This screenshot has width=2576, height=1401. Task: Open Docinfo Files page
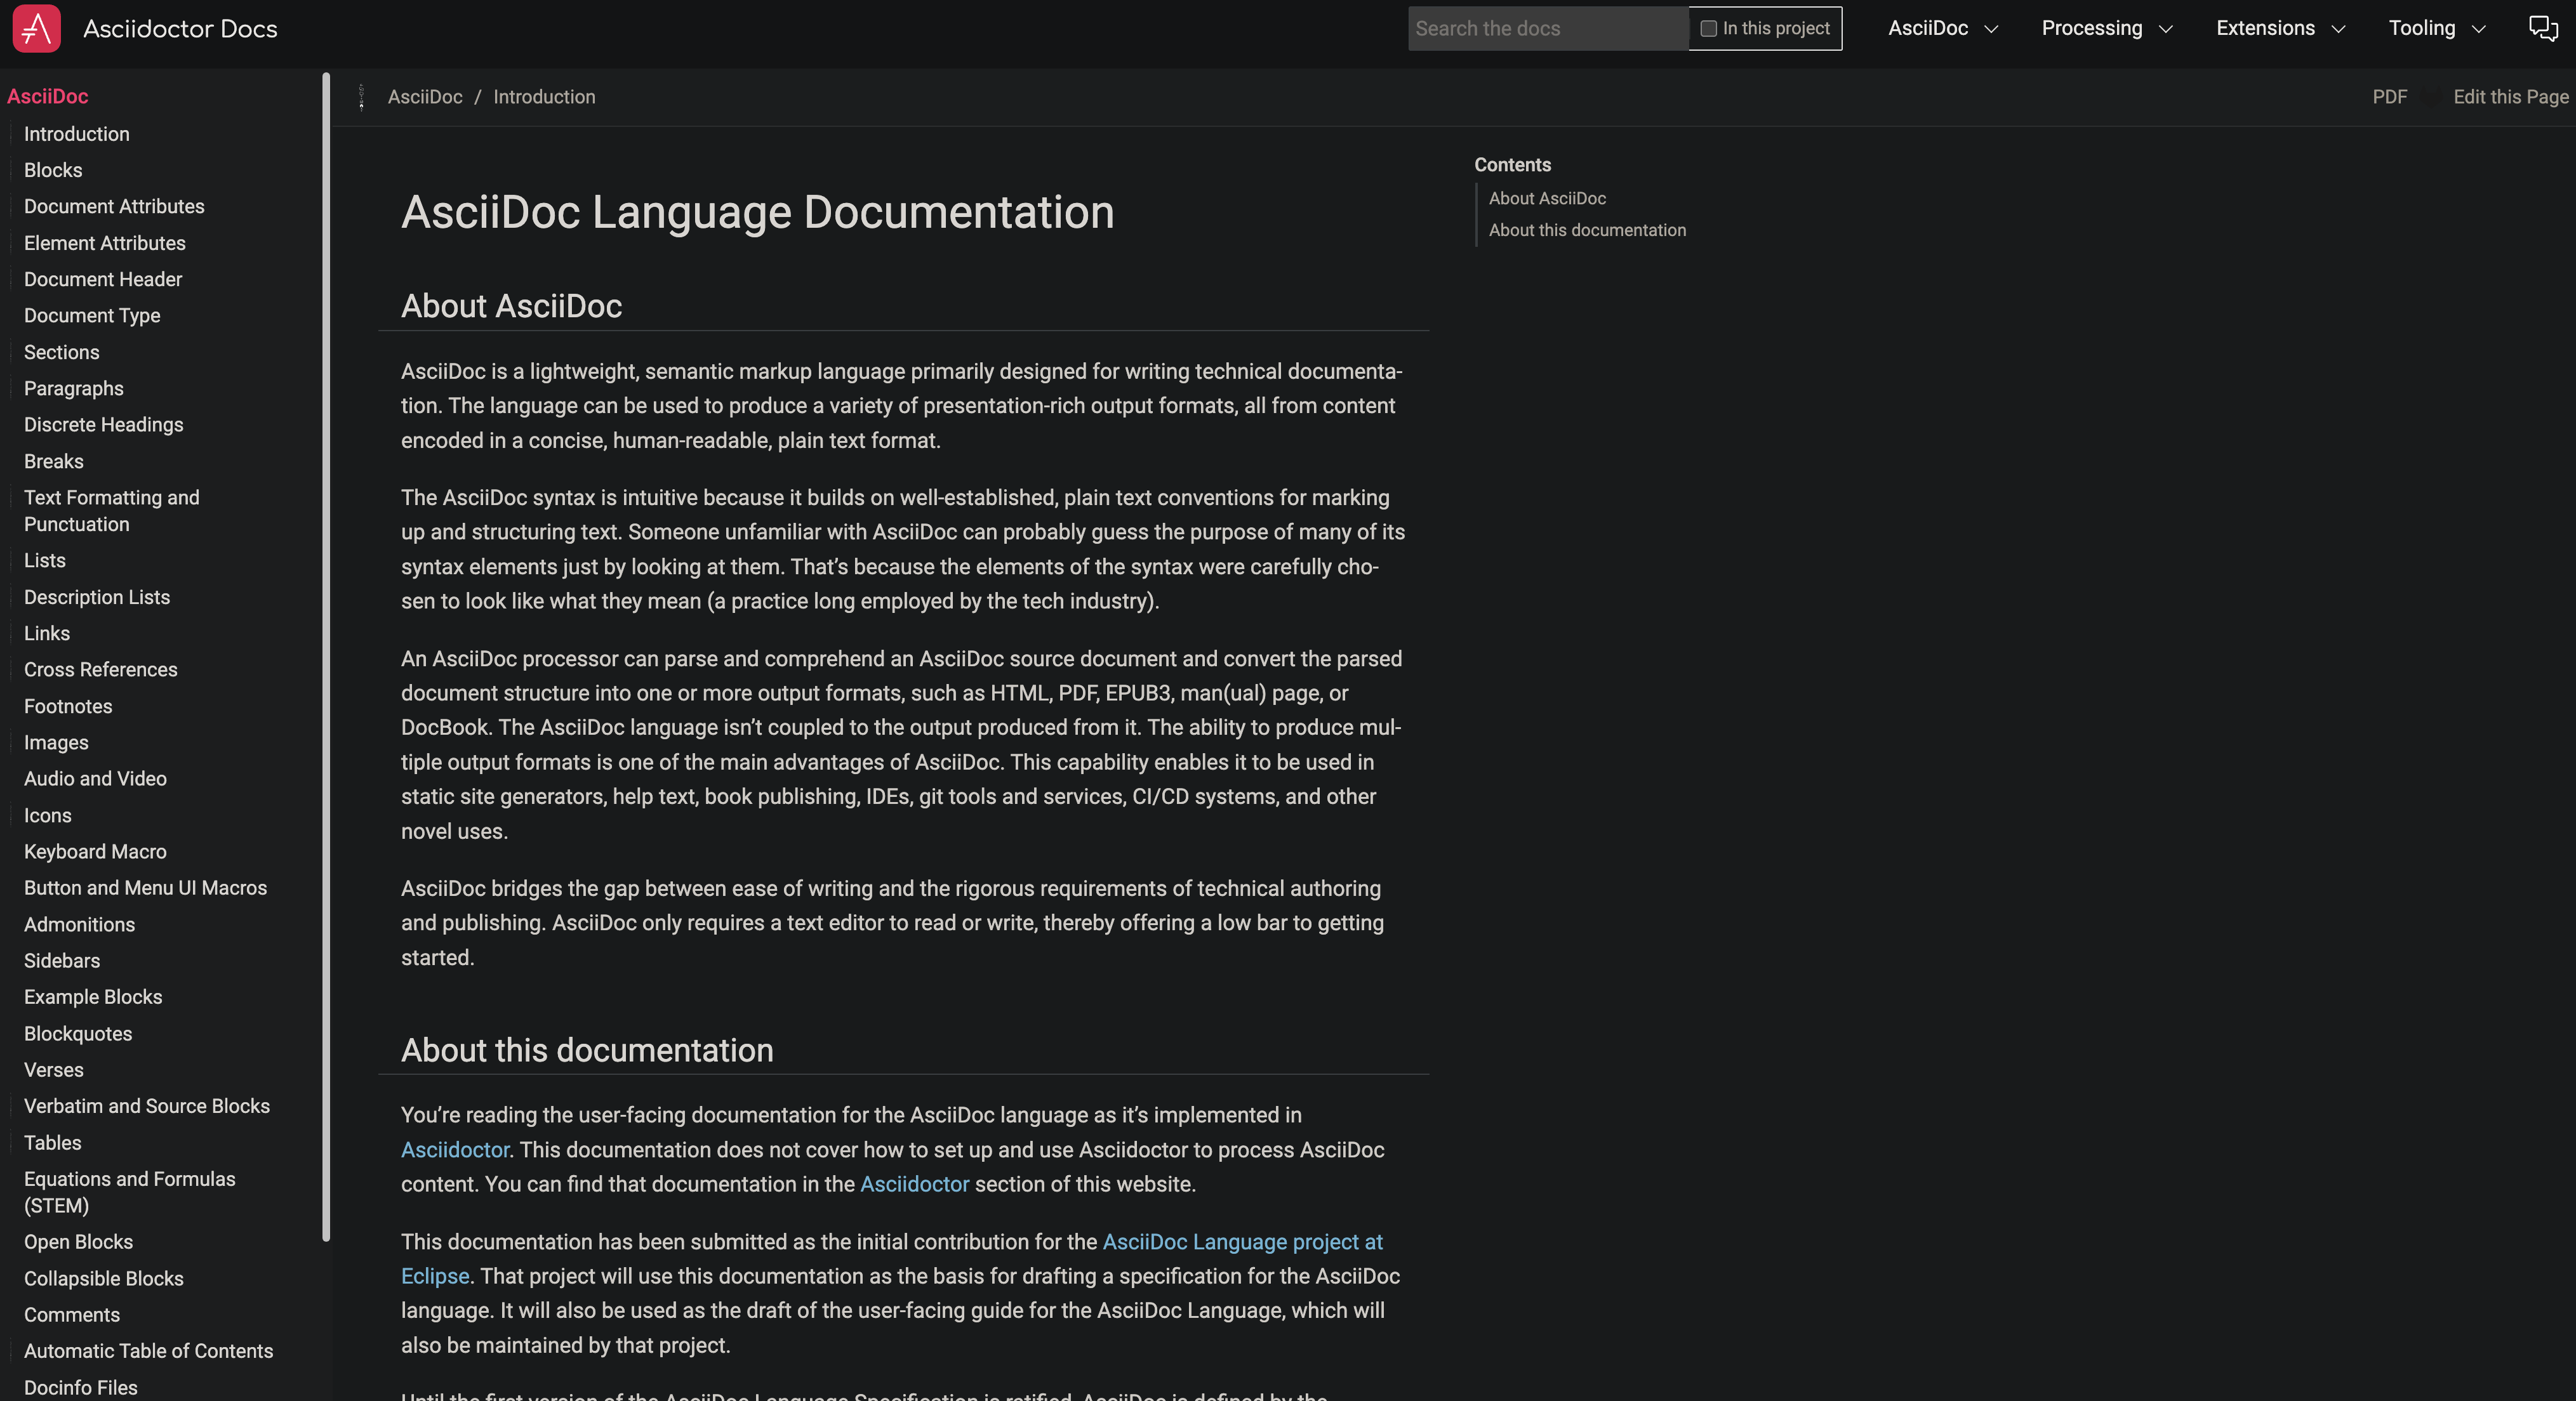(x=81, y=1387)
